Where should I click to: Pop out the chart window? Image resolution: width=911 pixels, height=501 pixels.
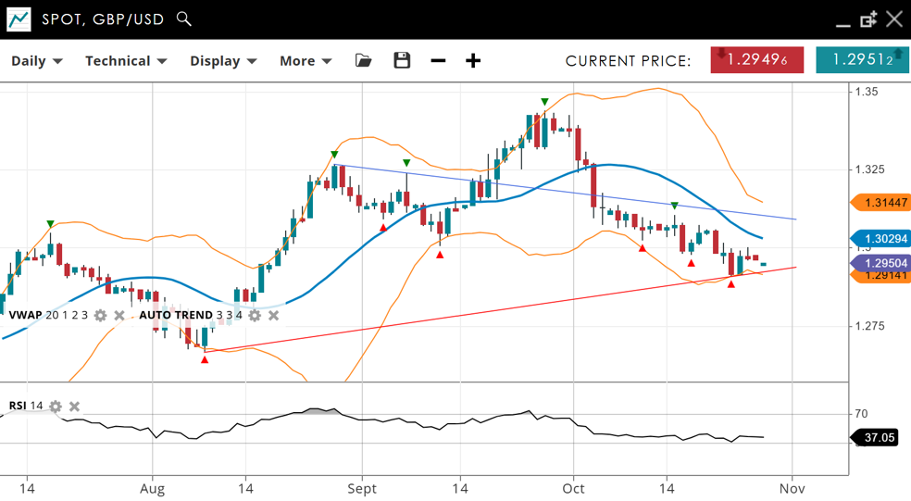(868, 19)
